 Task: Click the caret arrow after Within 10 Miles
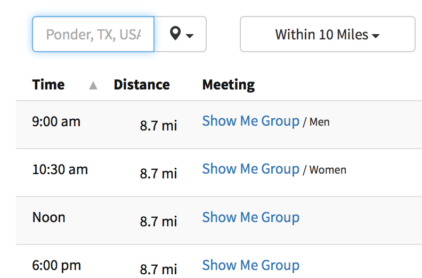point(376,36)
